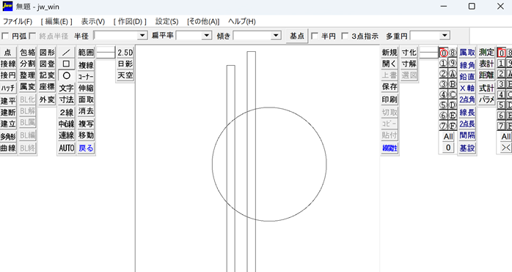Select circled layer ③ button

[443, 84]
